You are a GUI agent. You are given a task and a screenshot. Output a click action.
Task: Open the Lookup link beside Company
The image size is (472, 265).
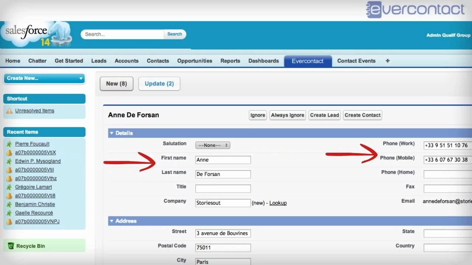point(278,203)
